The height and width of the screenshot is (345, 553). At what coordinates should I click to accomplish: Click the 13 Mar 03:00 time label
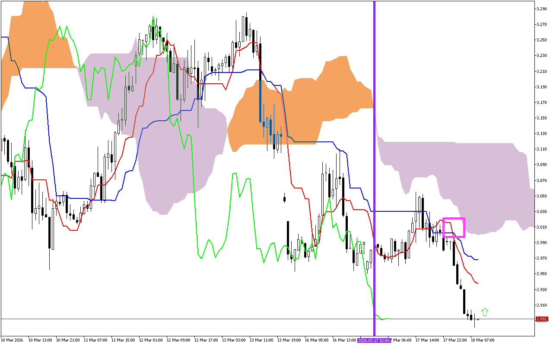click(x=234, y=340)
